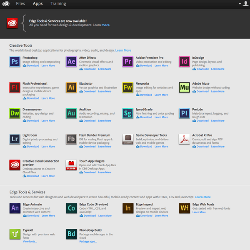Click the Lightroom Lr icon
Viewport: 250px width, 250px height.
point(15,139)
